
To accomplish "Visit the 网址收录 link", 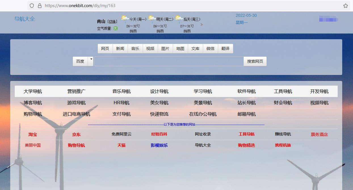I will point(203,134).
